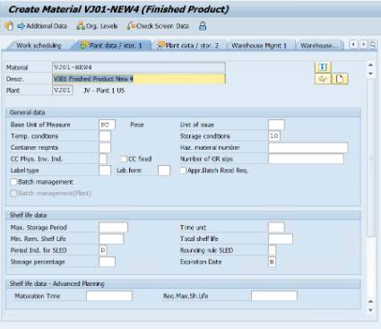
Task: Click the Unit of issue field
Action: coord(276,125)
